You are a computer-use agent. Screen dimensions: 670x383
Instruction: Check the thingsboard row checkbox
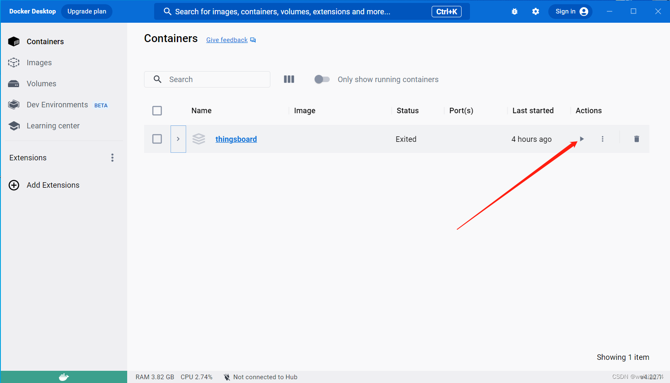click(x=157, y=139)
